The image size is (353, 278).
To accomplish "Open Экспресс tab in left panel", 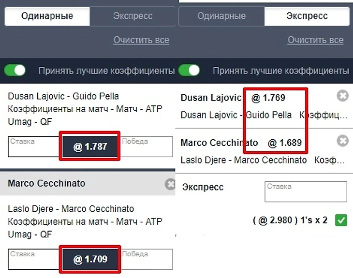I will tap(132, 16).
